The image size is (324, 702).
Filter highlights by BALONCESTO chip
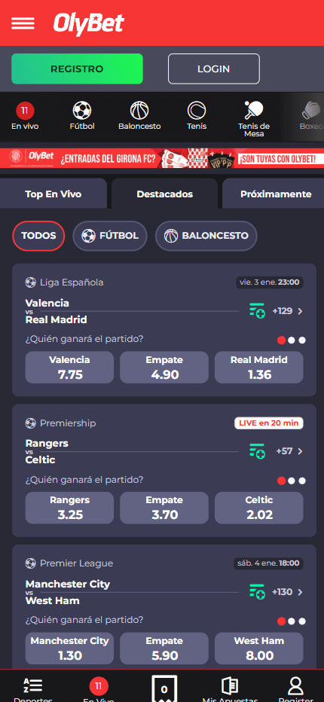[206, 236]
